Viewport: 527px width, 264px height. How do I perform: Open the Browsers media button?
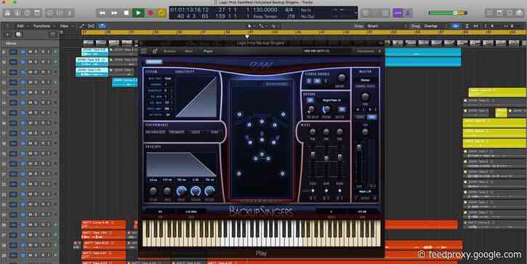click(x=519, y=13)
